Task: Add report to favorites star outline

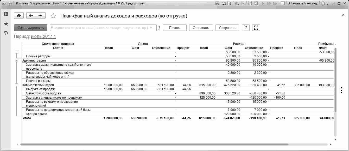Action: [53, 16]
